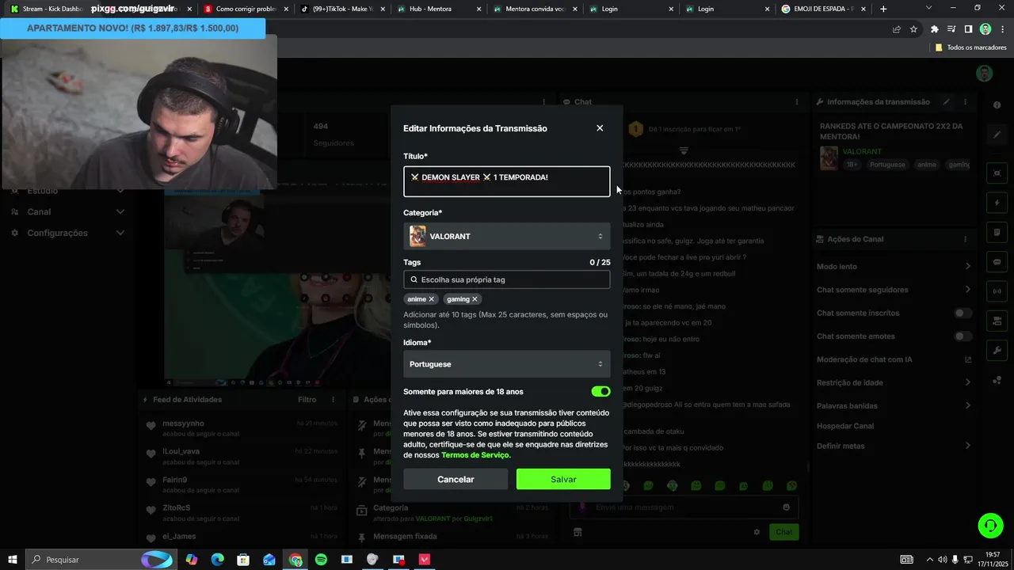Click the search icon in tags field

point(414,279)
